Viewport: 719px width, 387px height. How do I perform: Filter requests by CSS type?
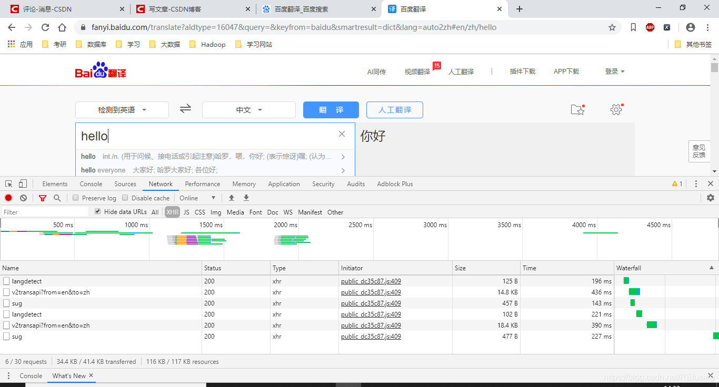pos(200,212)
